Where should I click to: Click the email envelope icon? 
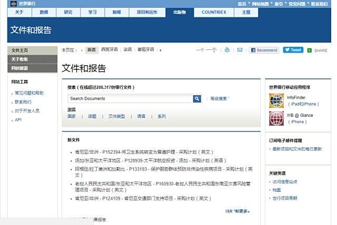(x=240, y=50)
